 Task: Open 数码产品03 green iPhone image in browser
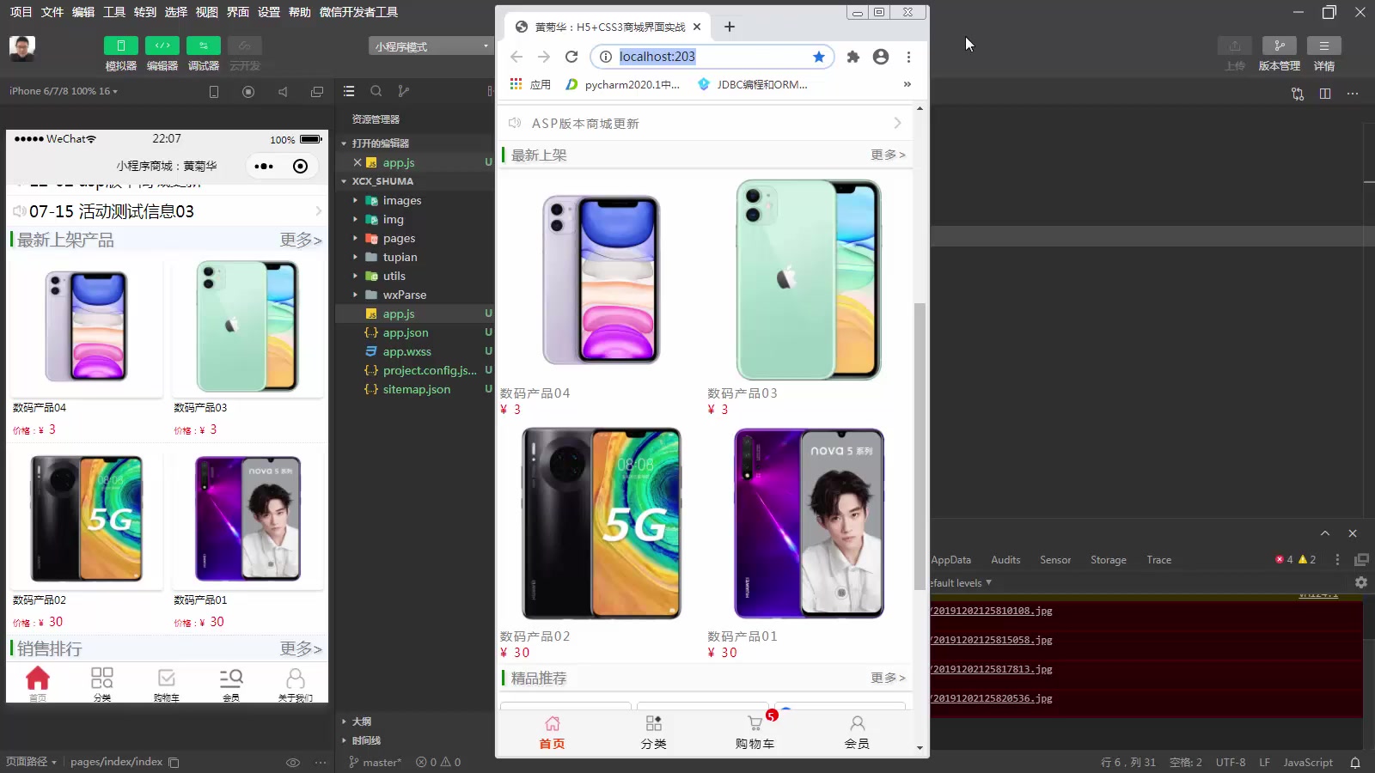point(809,280)
